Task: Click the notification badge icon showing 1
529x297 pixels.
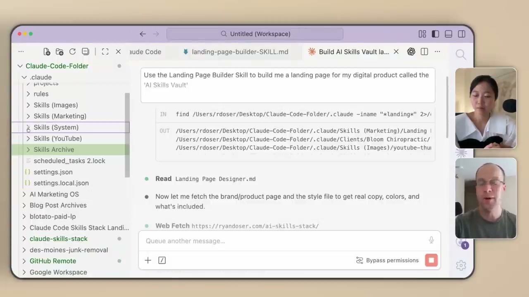Action: pos(465,245)
